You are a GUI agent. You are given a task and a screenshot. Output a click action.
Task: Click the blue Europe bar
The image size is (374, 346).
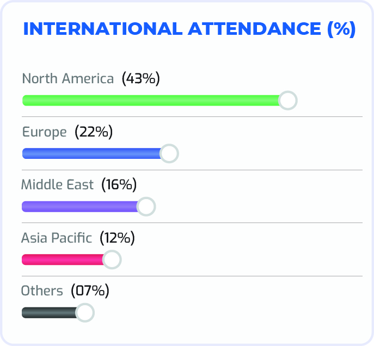pyautogui.click(x=91, y=153)
